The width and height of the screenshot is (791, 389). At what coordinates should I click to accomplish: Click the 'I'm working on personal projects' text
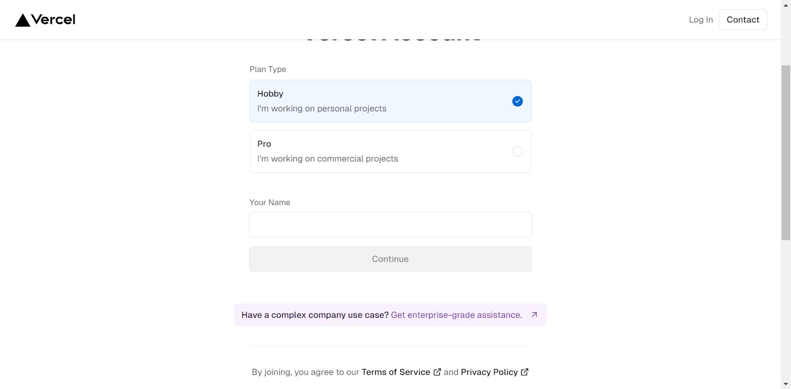(322, 109)
